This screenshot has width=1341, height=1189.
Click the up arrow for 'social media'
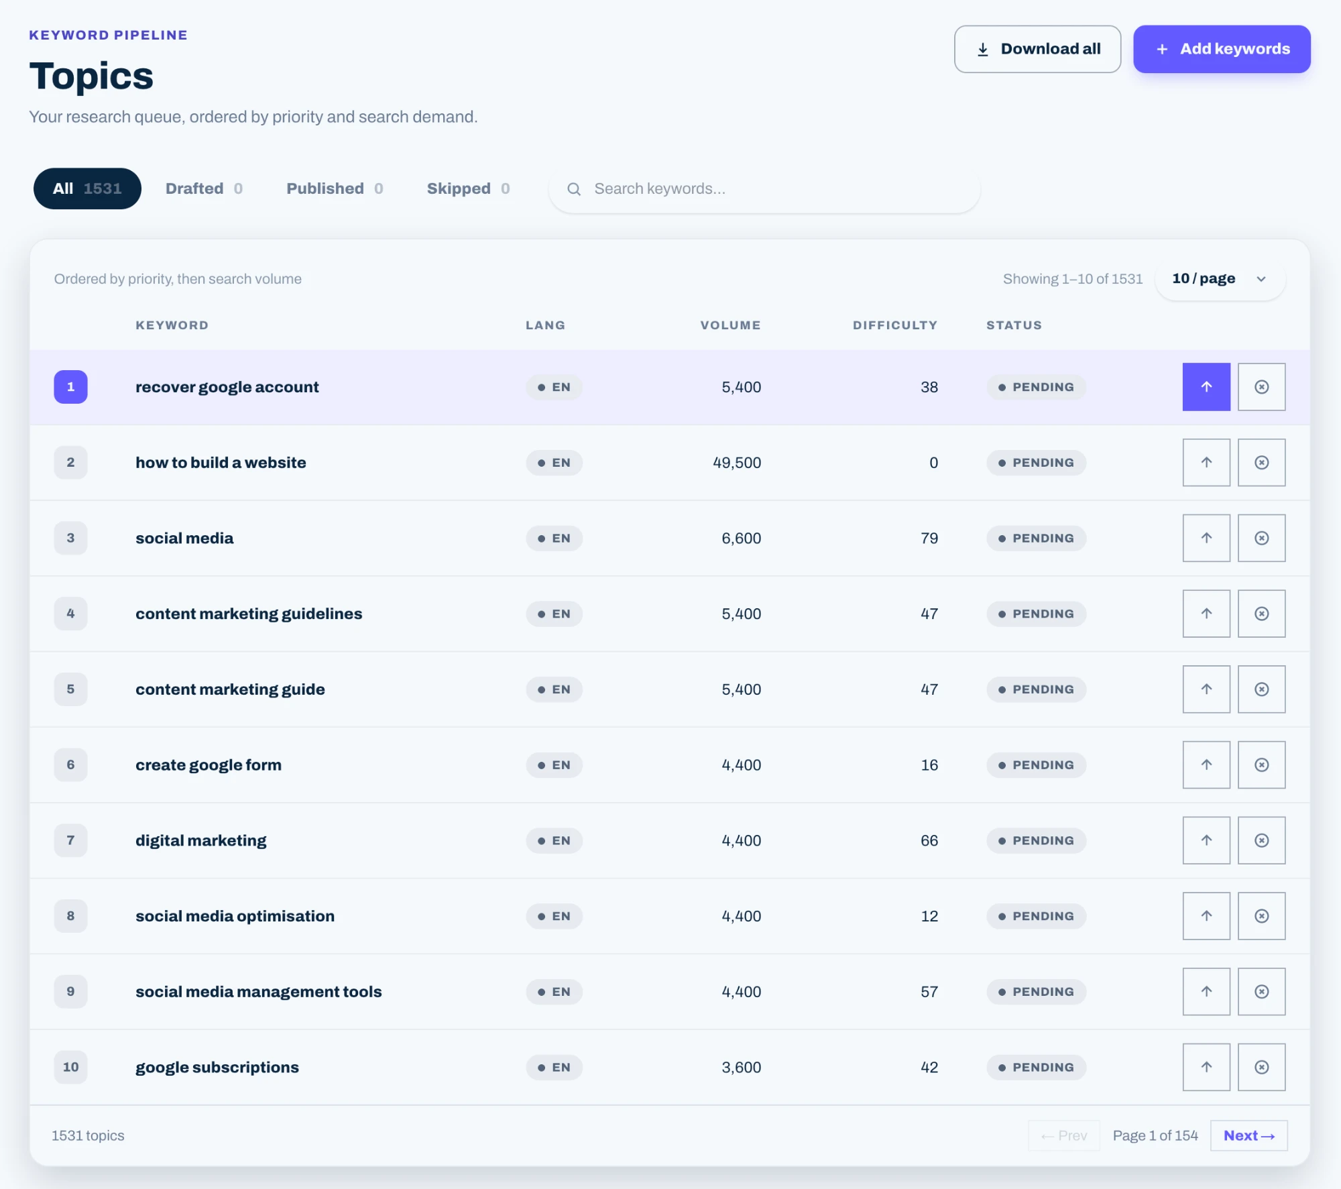[x=1206, y=538]
